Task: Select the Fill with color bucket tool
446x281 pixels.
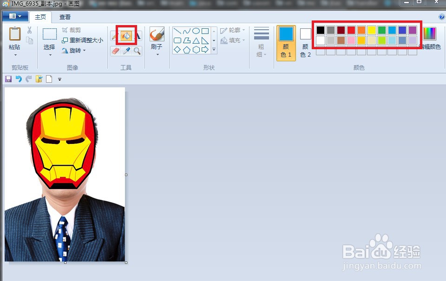Action: click(126, 36)
